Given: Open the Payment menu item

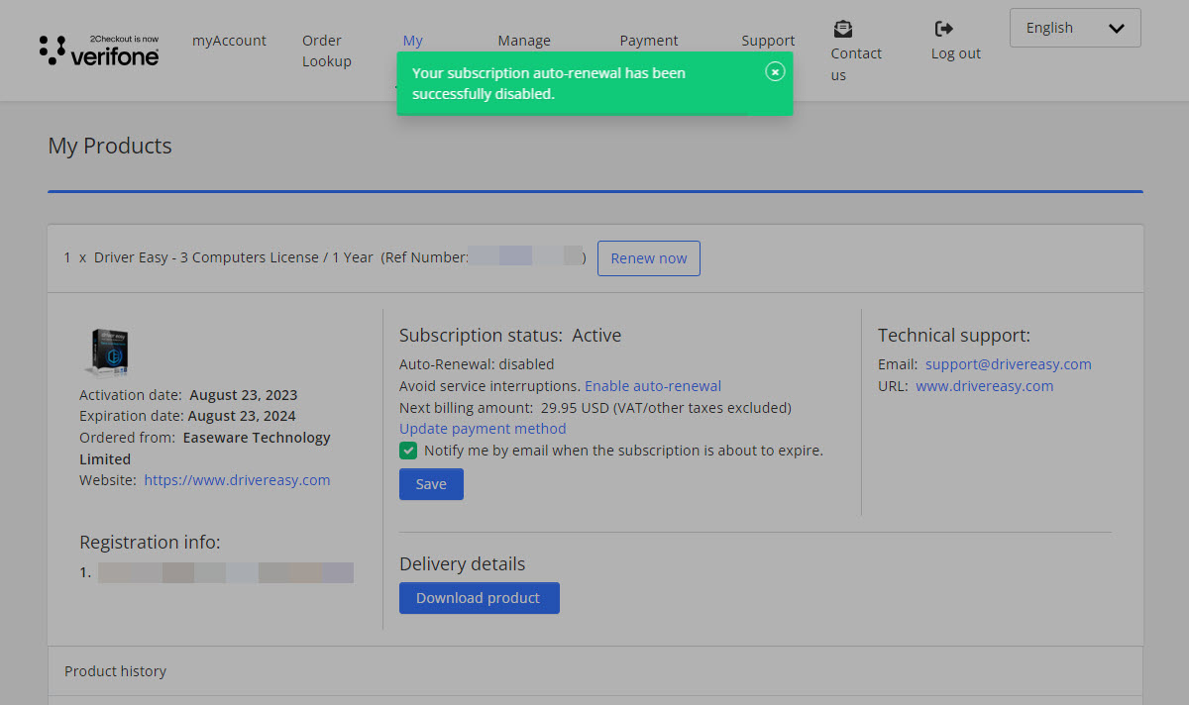Looking at the screenshot, I should [648, 41].
